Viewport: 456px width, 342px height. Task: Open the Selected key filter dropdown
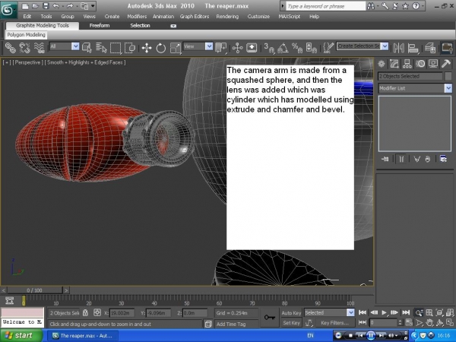point(350,312)
